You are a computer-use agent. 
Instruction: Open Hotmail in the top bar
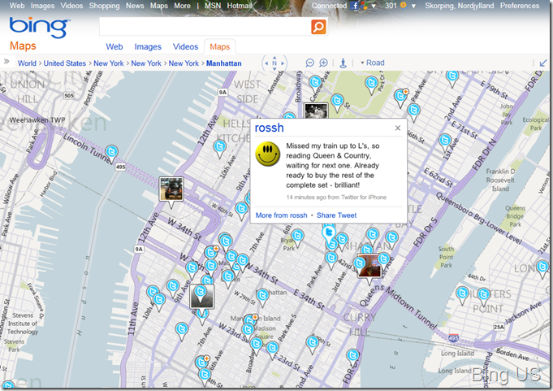pos(239,6)
